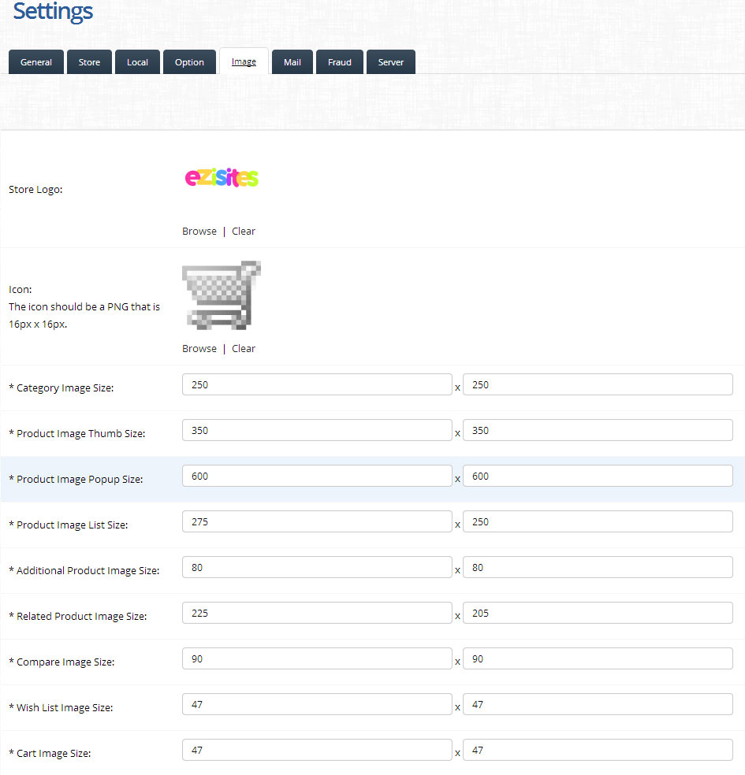Screen dimensions: 745x775
Task: Clear the store icon image
Action: click(244, 348)
